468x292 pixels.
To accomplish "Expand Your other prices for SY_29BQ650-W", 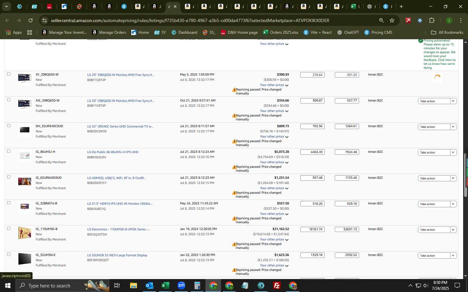I will click(x=274, y=85).
